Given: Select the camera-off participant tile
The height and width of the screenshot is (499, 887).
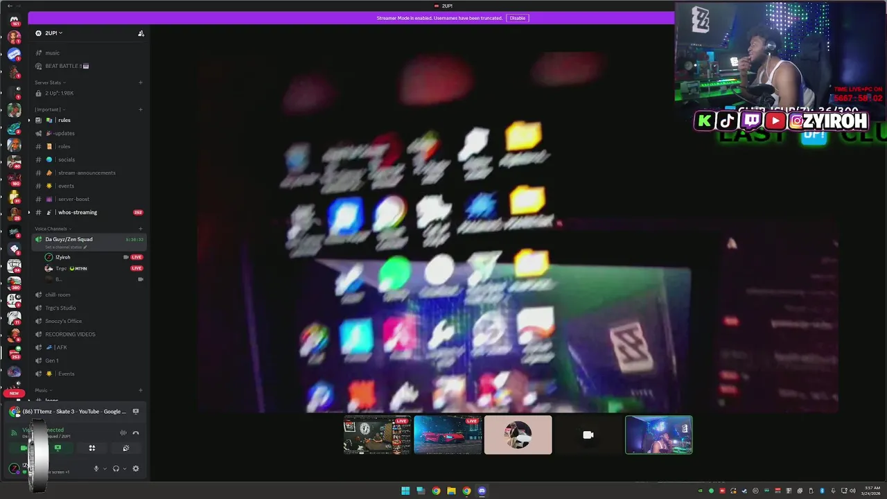Looking at the screenshot, I should pyautogui.click(x=588, y=435).
